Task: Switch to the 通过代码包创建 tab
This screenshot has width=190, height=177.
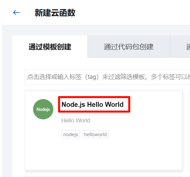Action: tap(129, 47)
